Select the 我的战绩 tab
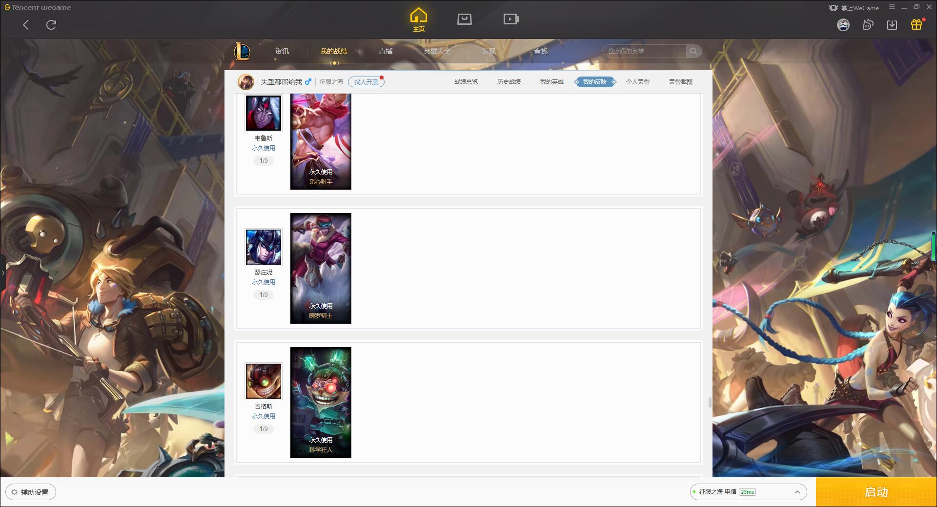Screen dimensions: 937x507 click(334, 51)
